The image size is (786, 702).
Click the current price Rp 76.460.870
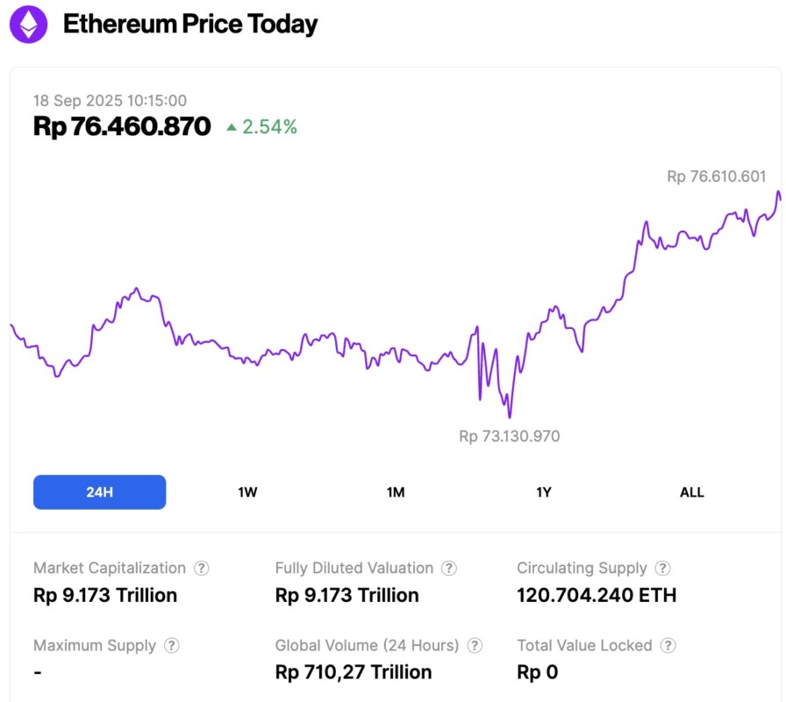[121, 126]
